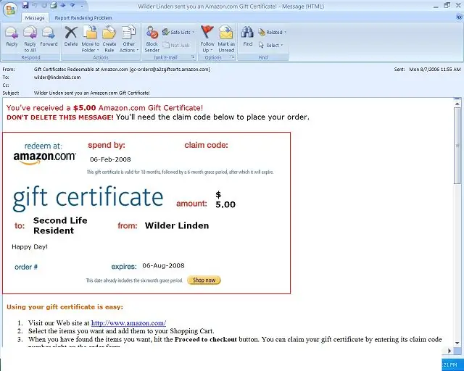Click Wilder Linden sender name in certificate
This screenshot has height=371, width=464.
pyautogui.click(x=177, y=225)
